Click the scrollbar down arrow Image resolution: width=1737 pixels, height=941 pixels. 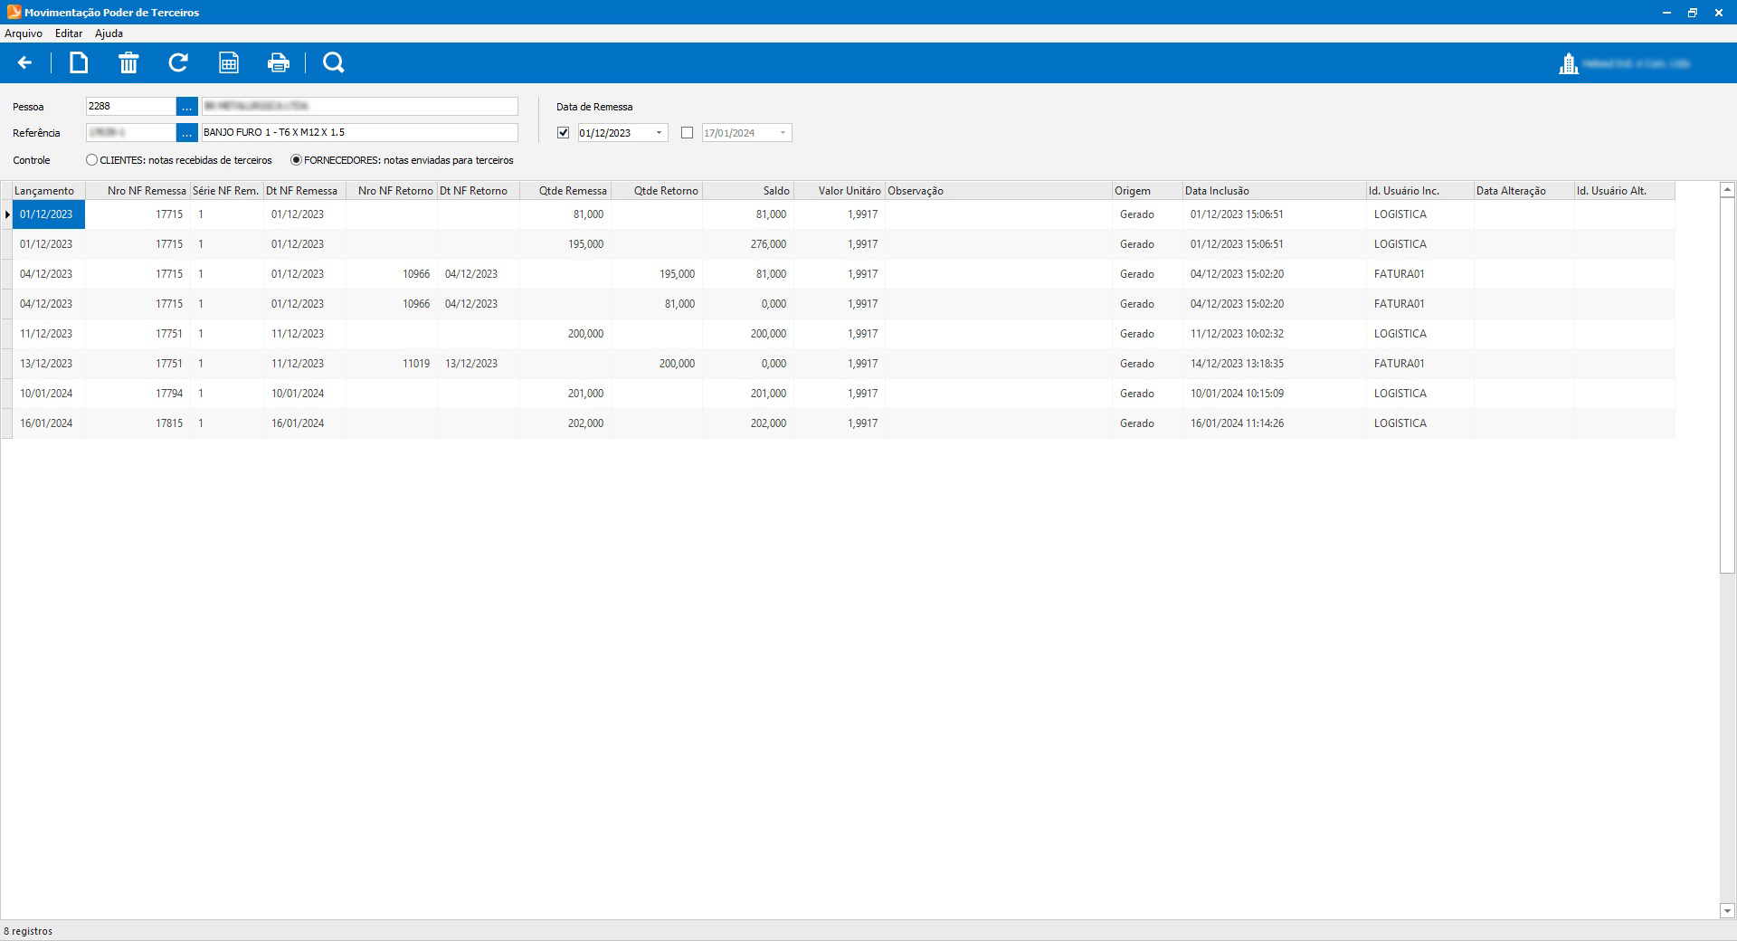coord(1727,911)
